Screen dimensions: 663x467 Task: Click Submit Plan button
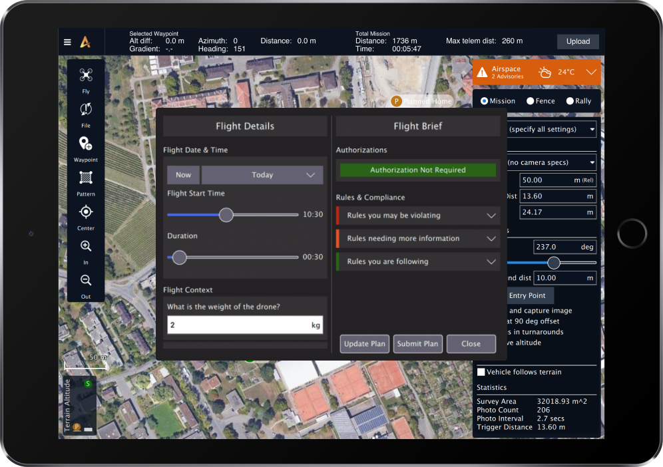[418, 344]
